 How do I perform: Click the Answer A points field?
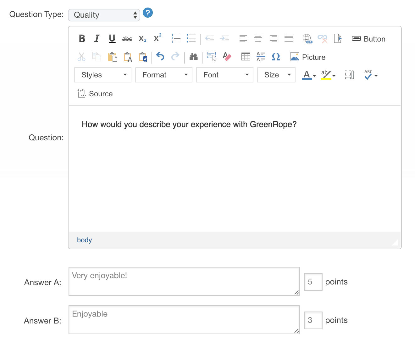313,282
